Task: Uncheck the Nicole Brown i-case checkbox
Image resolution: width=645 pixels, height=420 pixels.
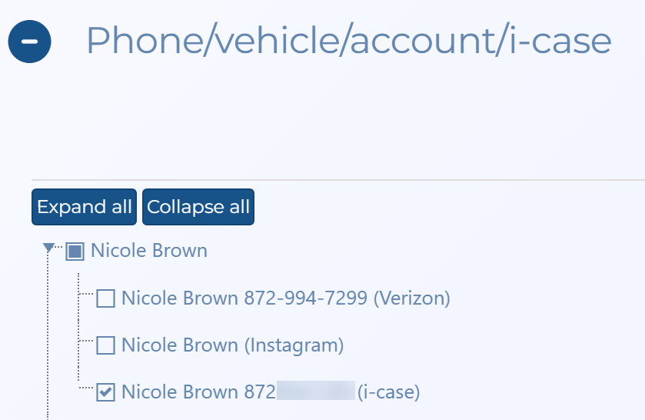Action: tap(105, 393)
